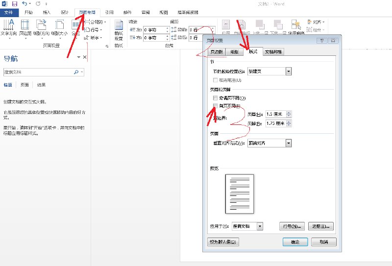Click the search magnifier in navigation pane

(76, 72)
